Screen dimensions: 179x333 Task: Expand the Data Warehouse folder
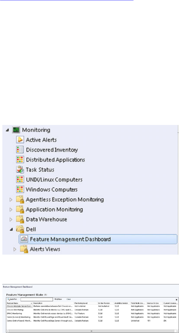point(11,219)
